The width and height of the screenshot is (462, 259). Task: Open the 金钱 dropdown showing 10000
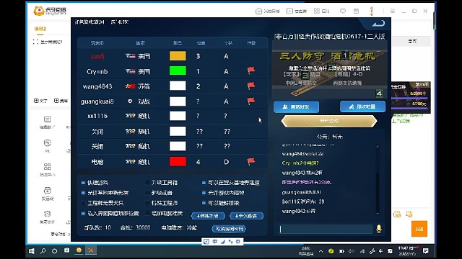(143, 227)
